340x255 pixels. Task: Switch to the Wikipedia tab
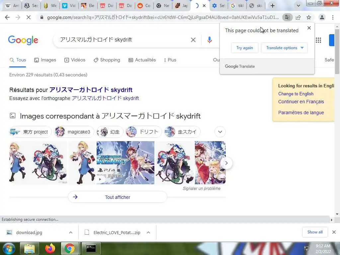[12, 6]
